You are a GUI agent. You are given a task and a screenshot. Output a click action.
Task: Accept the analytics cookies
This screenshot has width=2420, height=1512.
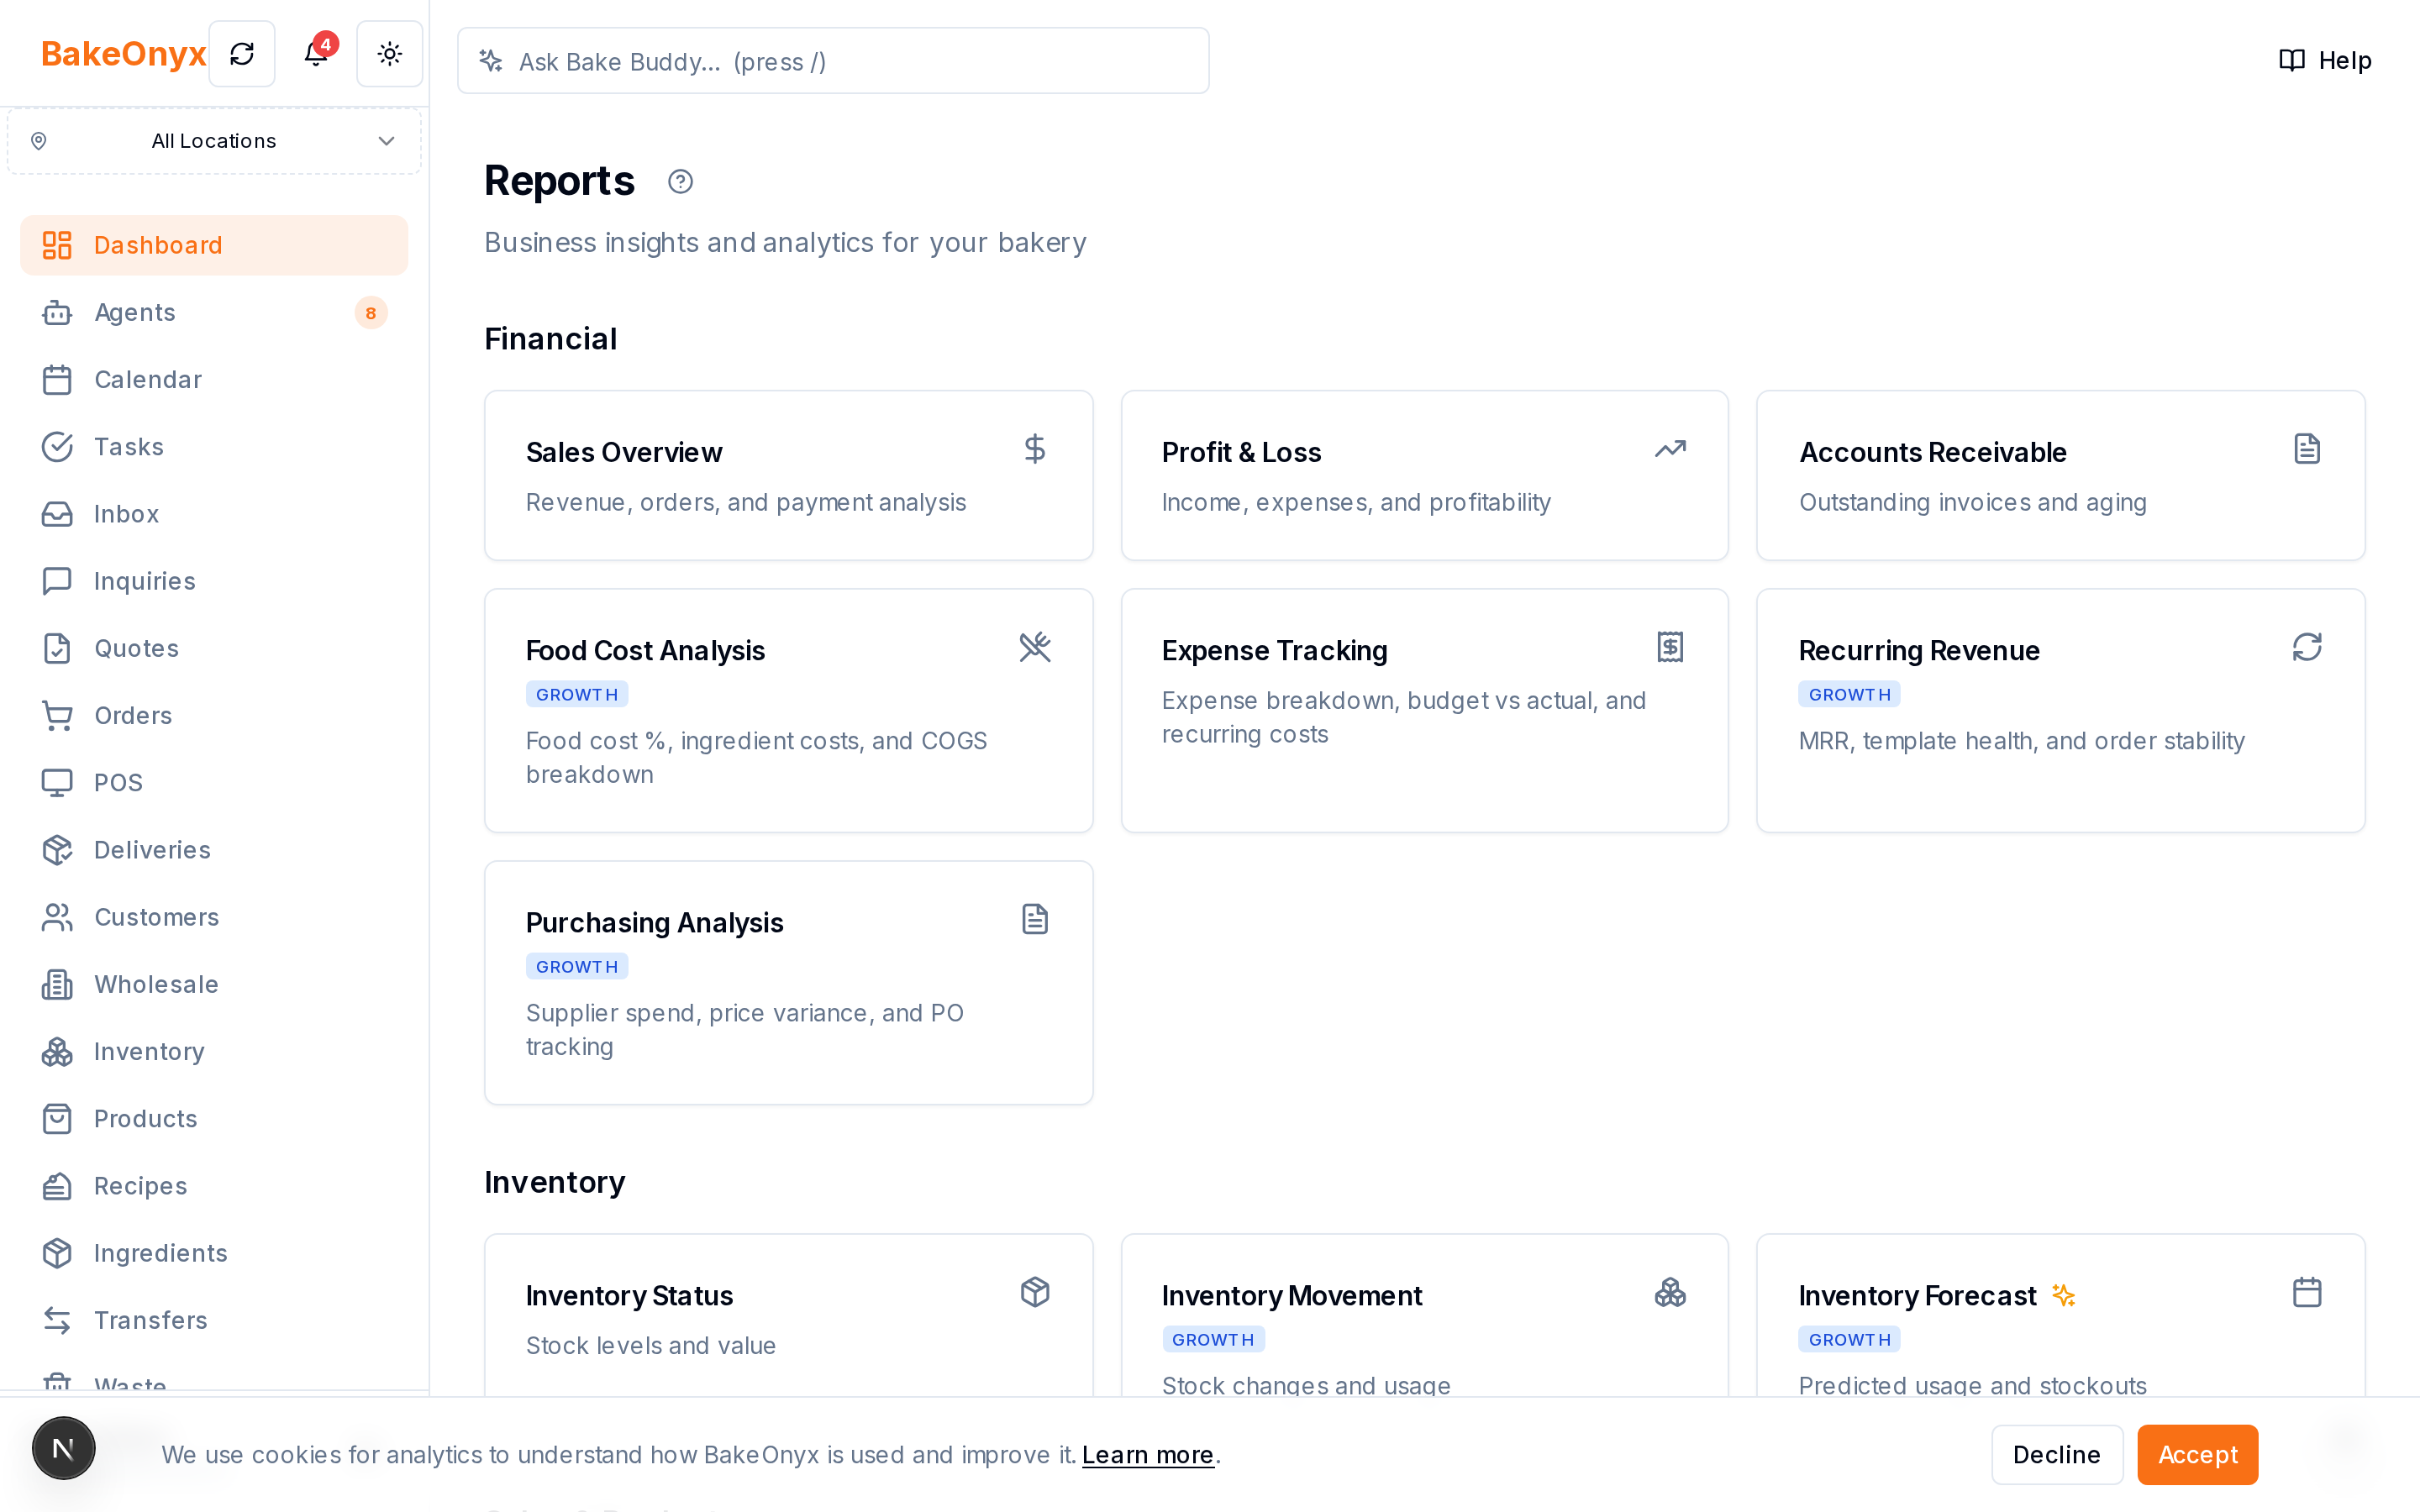2197,1455
